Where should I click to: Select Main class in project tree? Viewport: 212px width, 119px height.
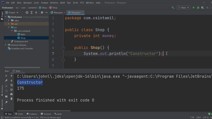pos(21,34)
